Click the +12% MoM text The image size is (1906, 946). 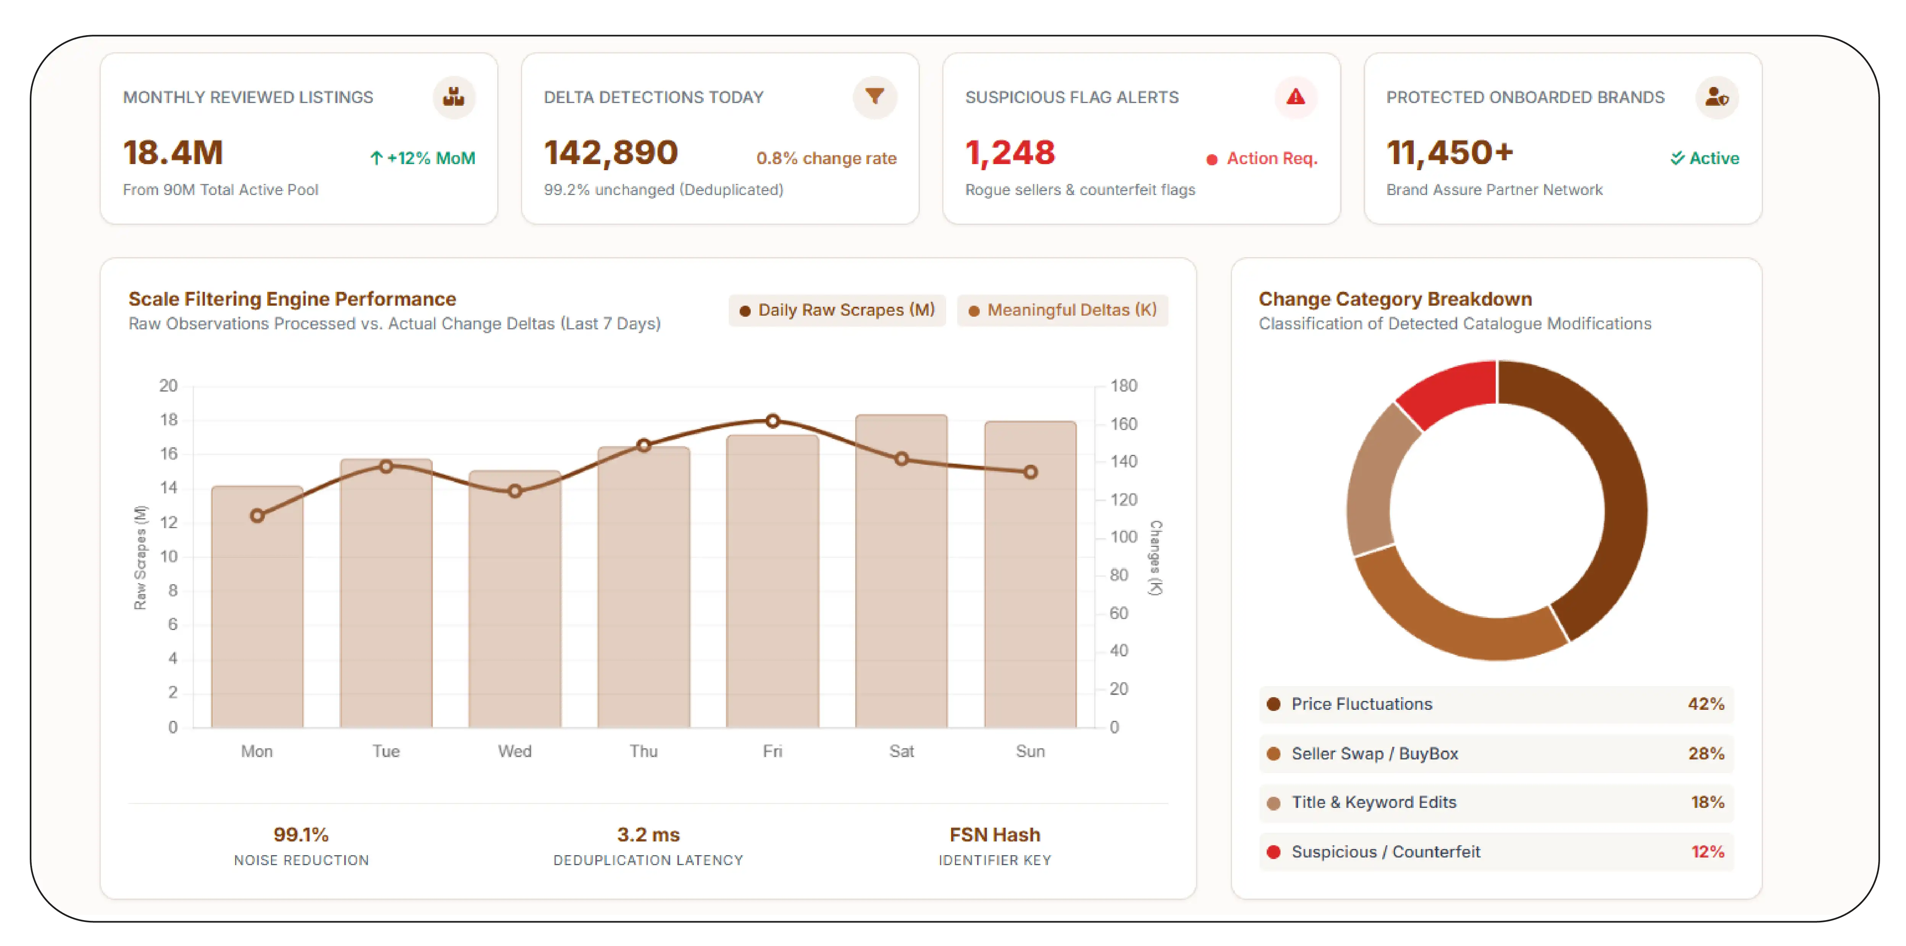pyautogui.click(x=431, y=158)
